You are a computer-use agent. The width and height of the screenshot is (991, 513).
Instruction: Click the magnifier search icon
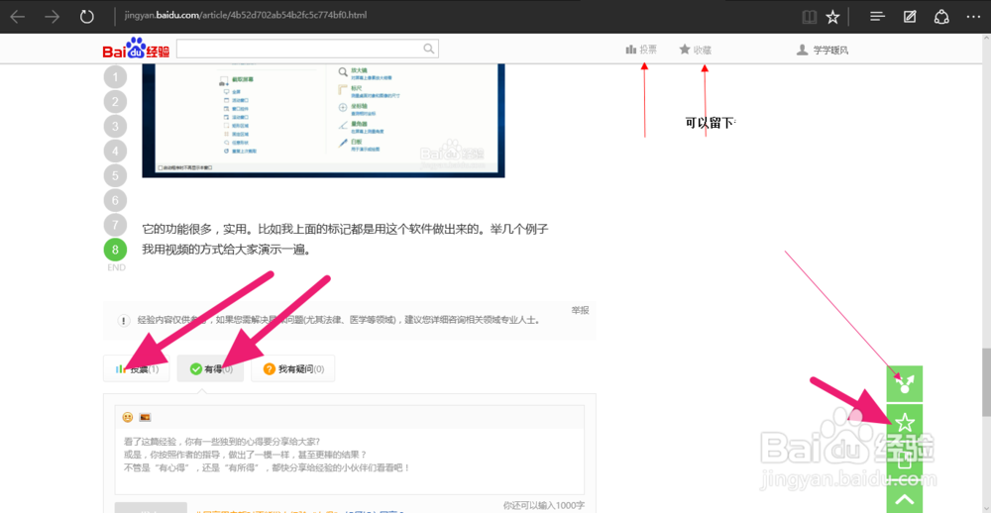(428, 49)
